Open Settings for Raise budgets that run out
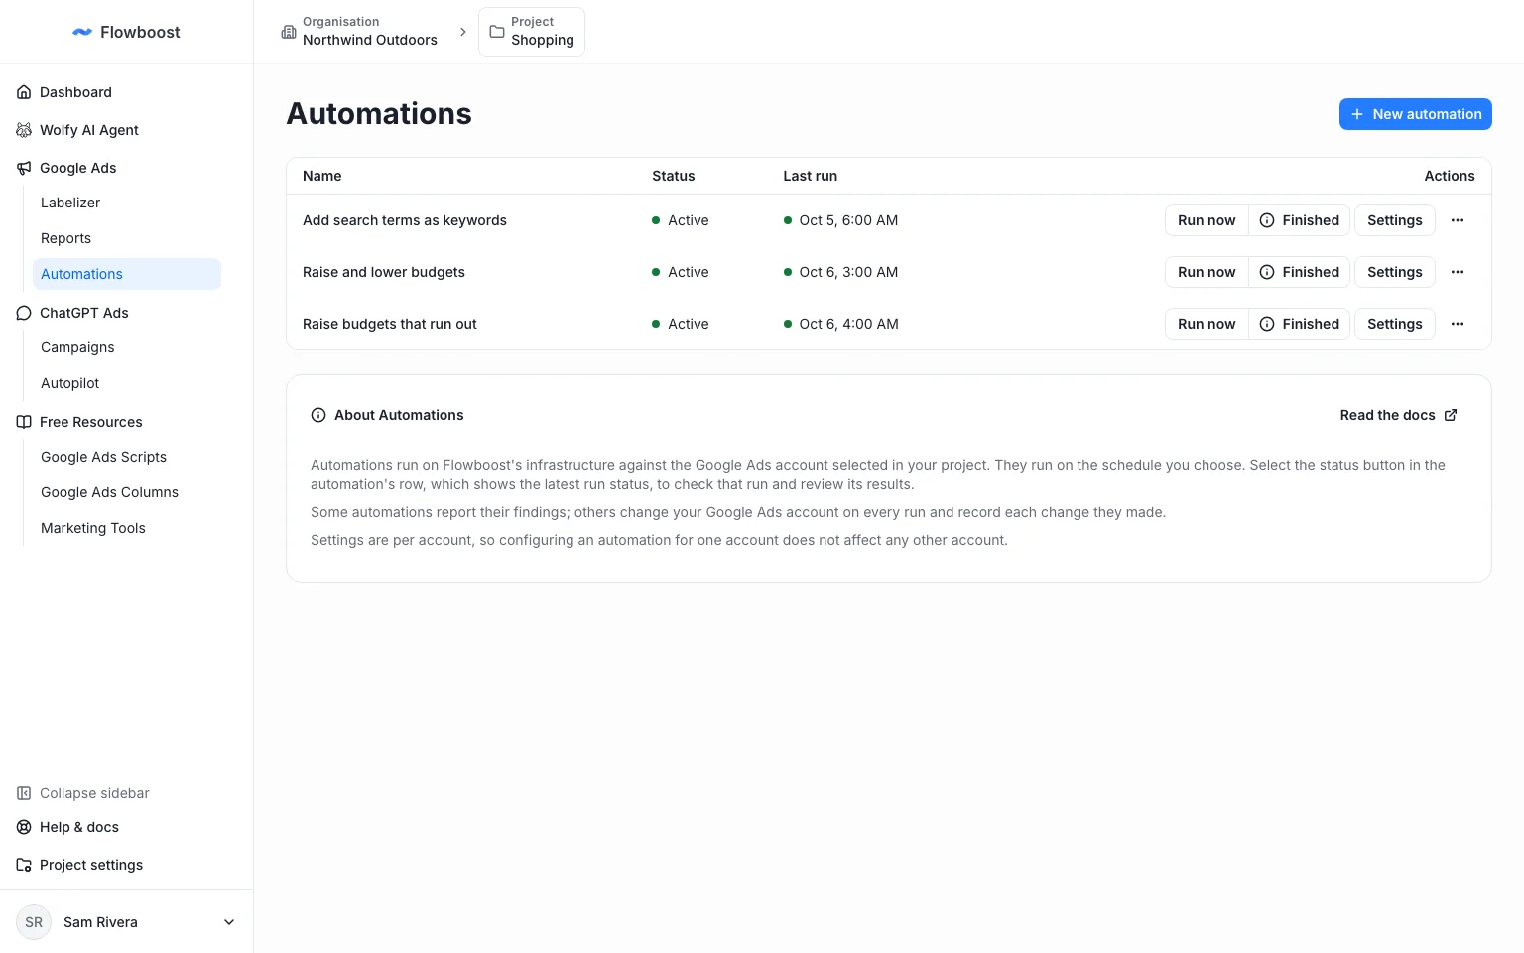 point(1395,324)
